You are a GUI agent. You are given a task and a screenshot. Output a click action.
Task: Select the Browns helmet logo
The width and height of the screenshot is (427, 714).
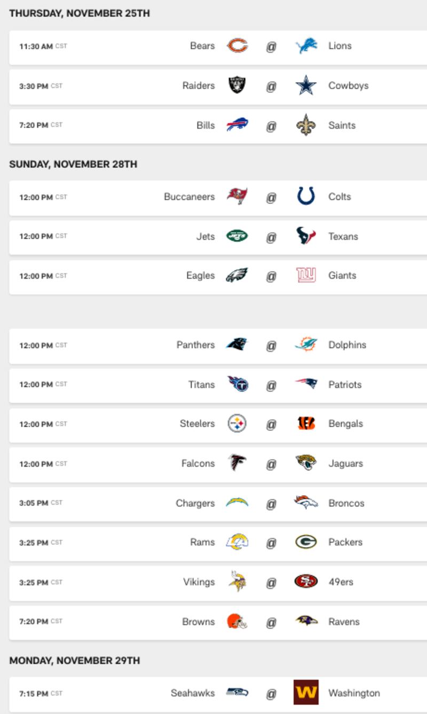[x=237, y=622]
